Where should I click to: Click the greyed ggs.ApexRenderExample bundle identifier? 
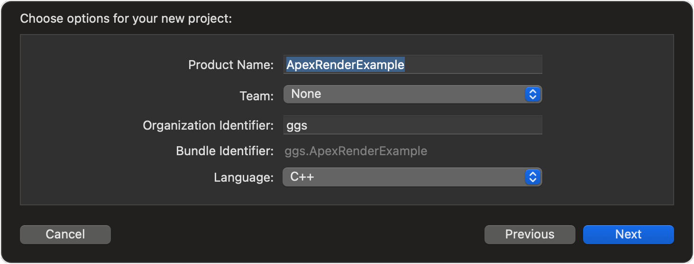(x=356, y=151)
